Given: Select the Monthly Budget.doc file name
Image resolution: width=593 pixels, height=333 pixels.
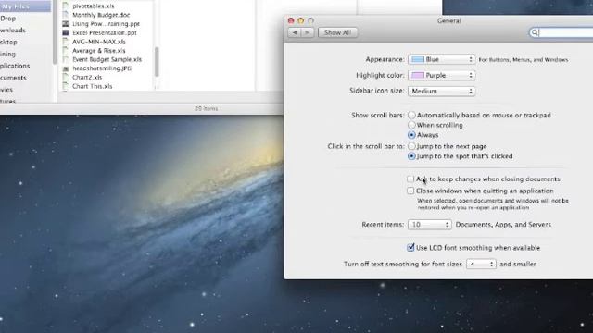Looking at the screenshot, I should (101, 15).
